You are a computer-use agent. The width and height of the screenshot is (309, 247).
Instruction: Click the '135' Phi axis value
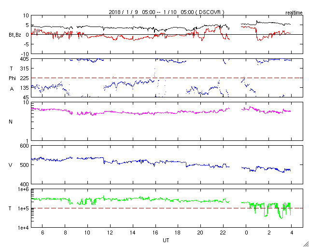point(25,88)
